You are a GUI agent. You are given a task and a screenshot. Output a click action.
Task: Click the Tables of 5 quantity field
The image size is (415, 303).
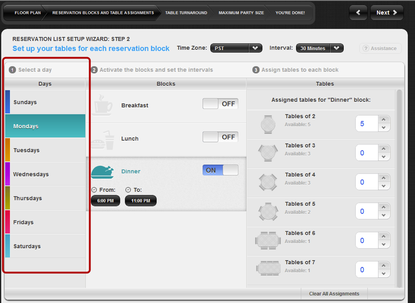[367, 211]
